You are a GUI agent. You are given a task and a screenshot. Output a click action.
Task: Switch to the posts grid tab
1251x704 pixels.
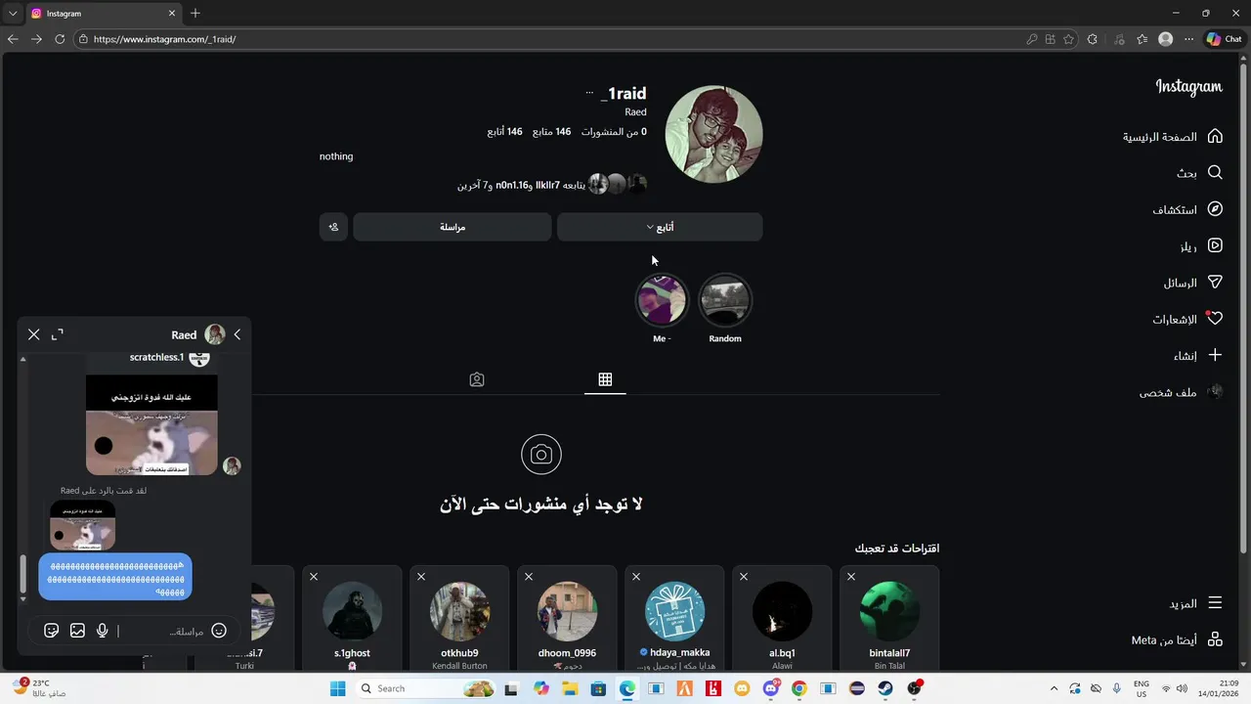[605, 379]
